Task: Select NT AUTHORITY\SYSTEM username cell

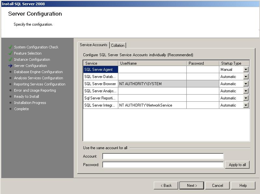Action: click(152, 84)
